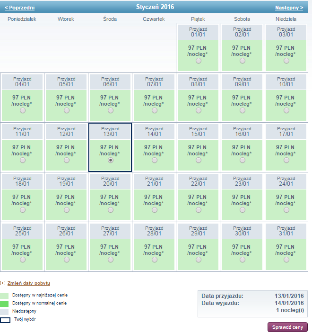Go to next month via Następny

(289, 8)
